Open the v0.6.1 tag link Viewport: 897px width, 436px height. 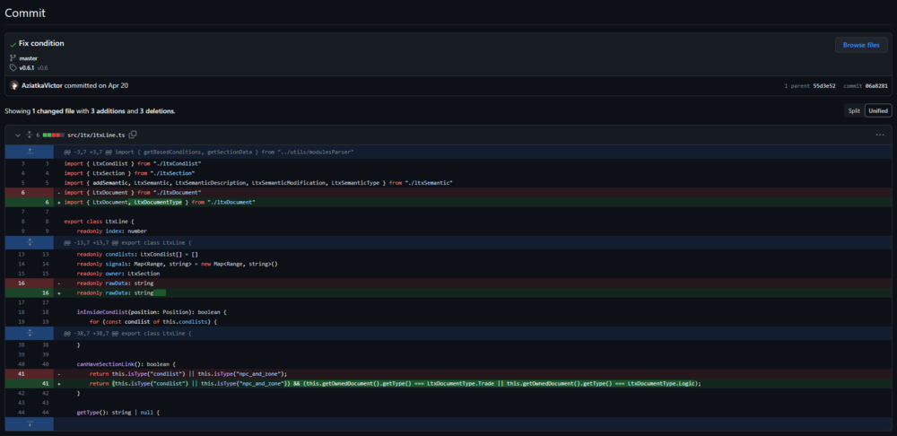click(x=26, y=67)
